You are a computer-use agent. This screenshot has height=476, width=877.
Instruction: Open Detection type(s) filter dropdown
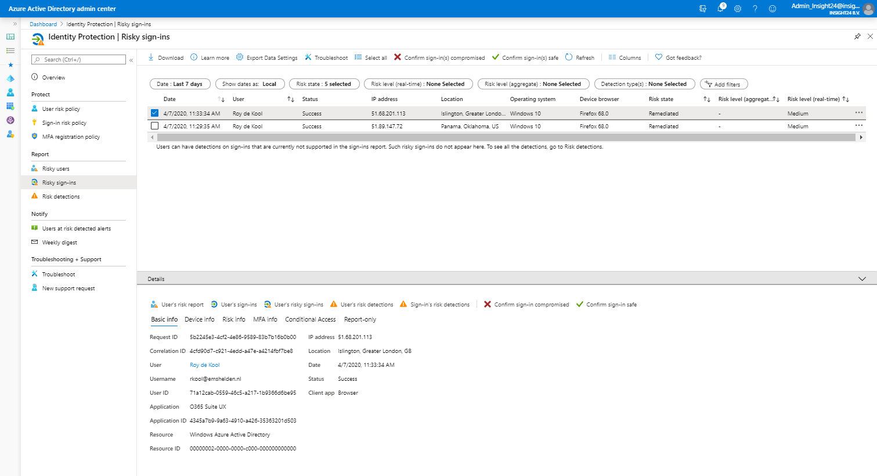click(x=644, y=84)
